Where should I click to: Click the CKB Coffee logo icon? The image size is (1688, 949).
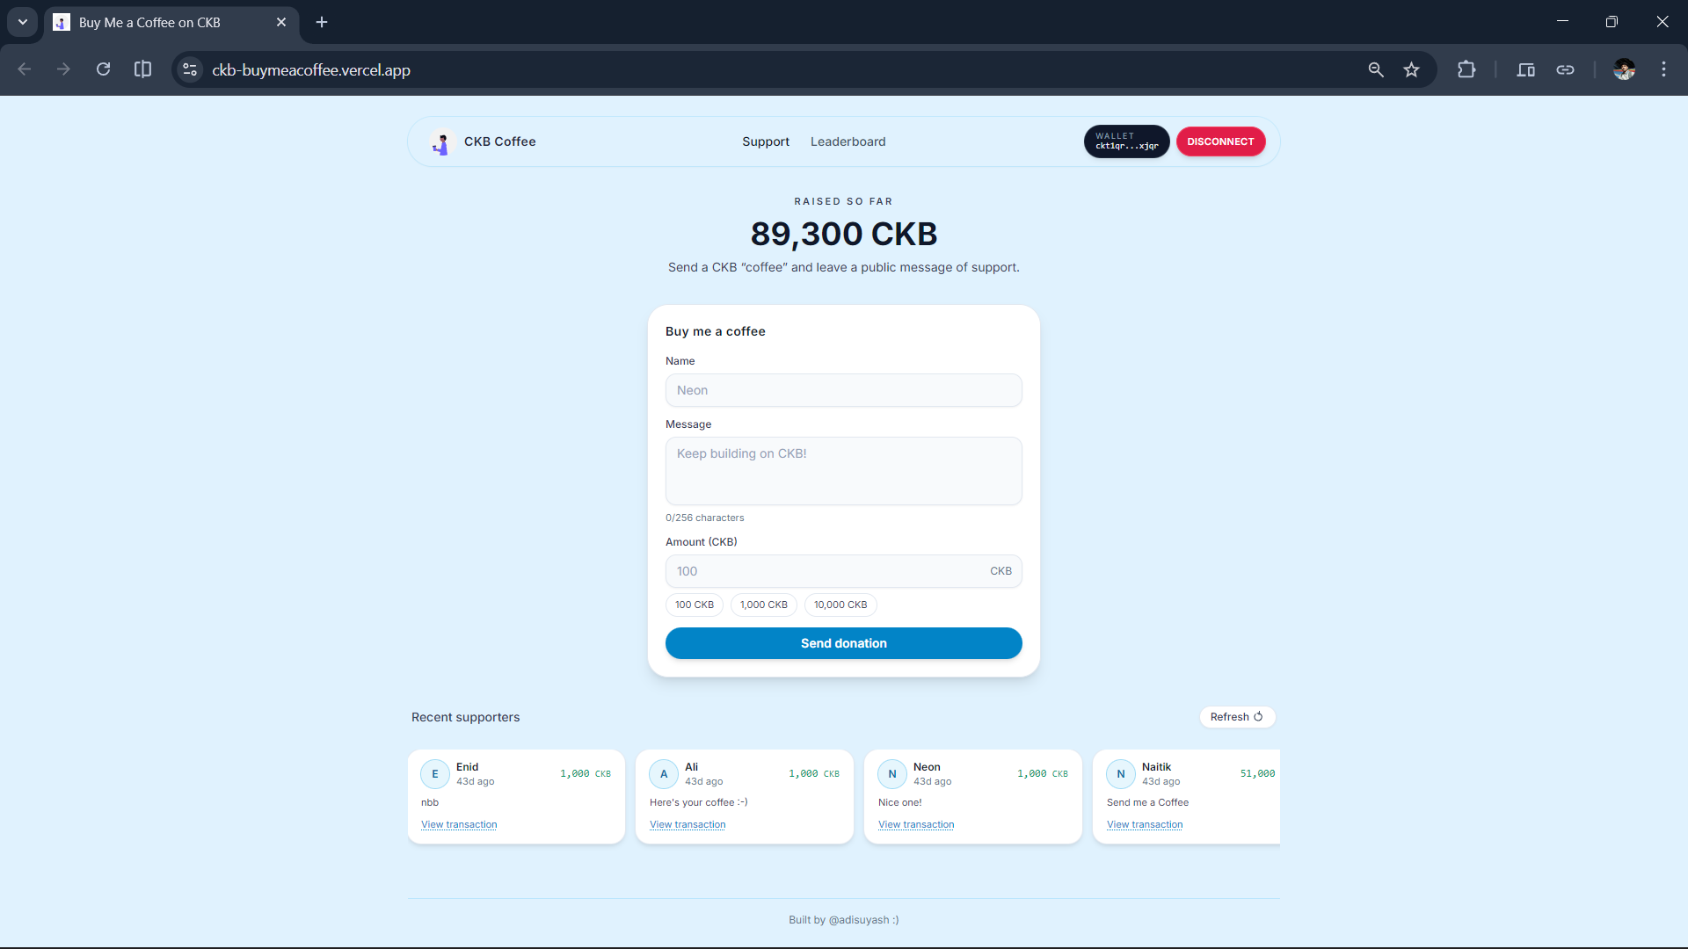tap(441, 142)
